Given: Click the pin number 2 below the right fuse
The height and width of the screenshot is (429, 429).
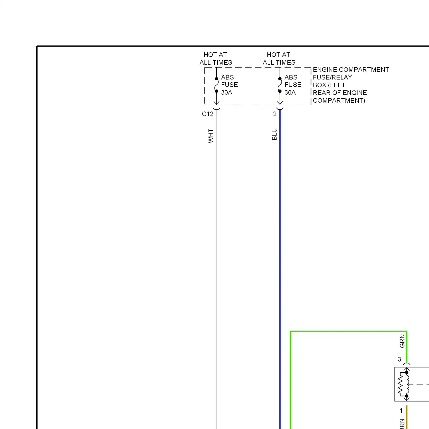Looking at the screenshot, I should [275, 114].
